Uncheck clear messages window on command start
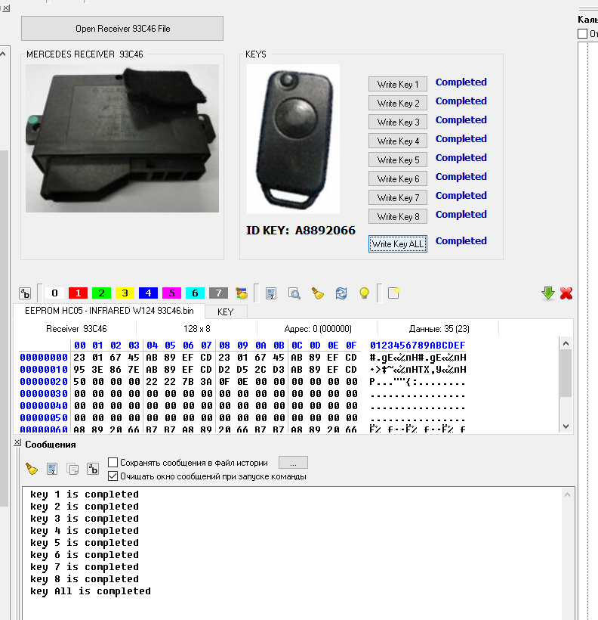Image resolution: width=598 pixels, height=620 pixels. [x=113, y=476]
